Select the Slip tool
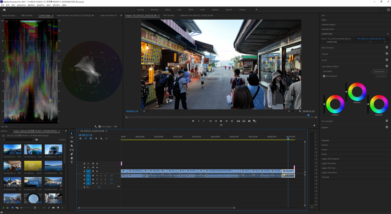 [72, 150]
